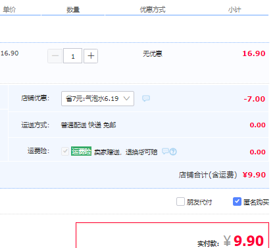The width and height of the screenshot is (277, 248).
Task: Click the unit price 16.90
Action: pos(10,53)
